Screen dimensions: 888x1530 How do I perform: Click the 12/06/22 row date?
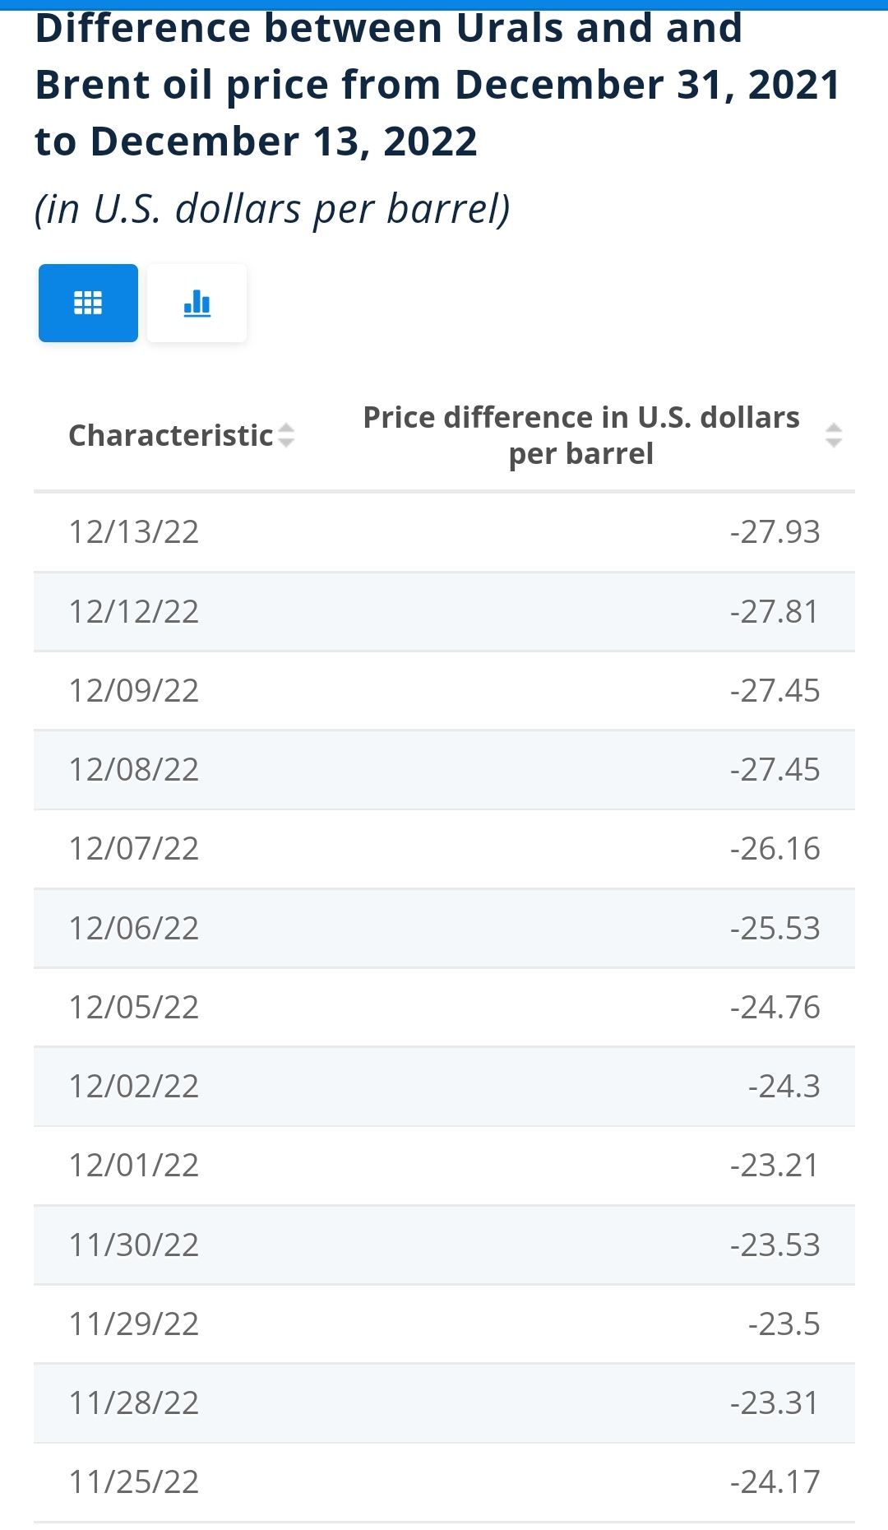(x=134, y=928)
